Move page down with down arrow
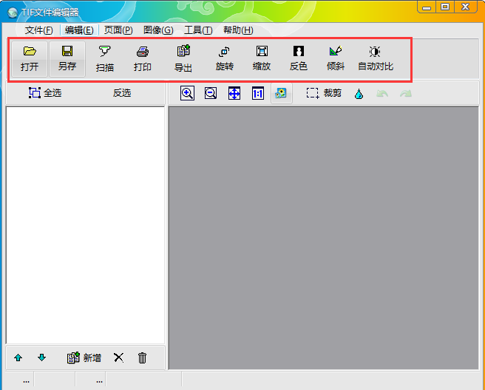485x390 pixels. [41, 357]
